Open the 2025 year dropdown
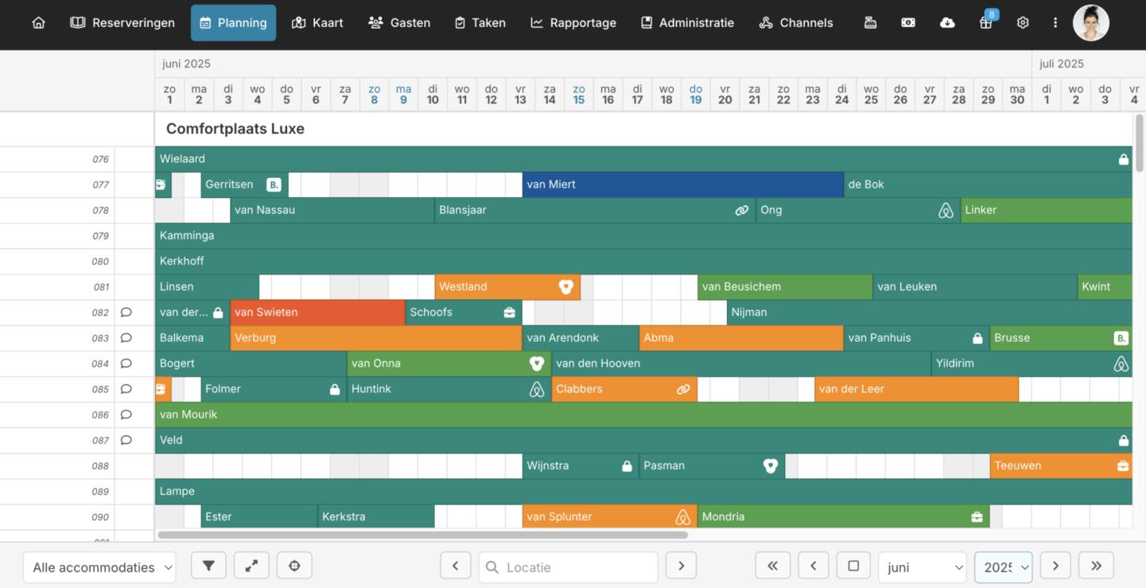The width and height of the screenshot is (1146, 588). coord(1003,567)
